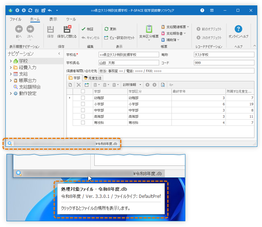
Task: Click the 略称 input field
Action: point(224,55)
